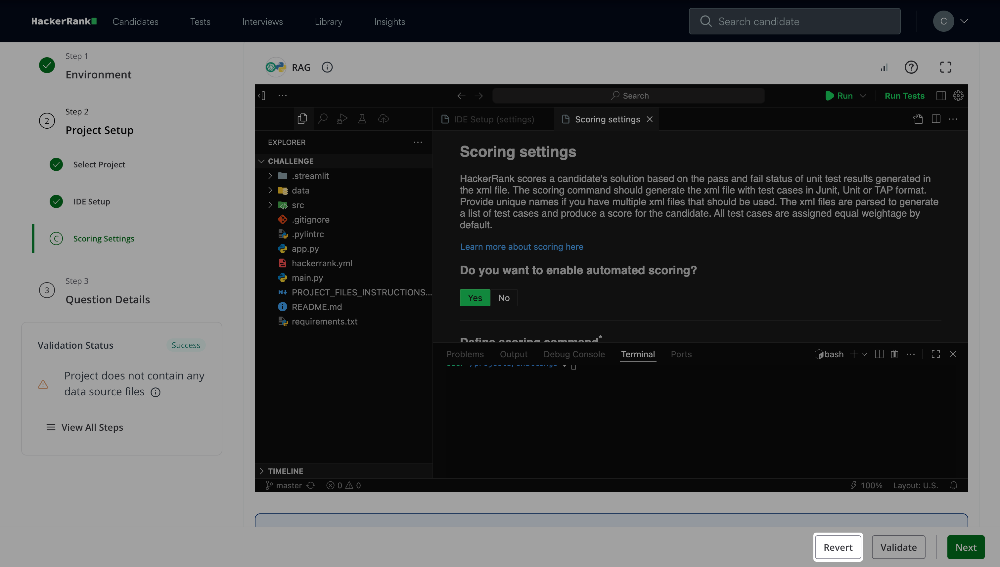Enter fullscreen mode with the expand icon
The height and width of the screenshot is (567, 1000).
tap(945, 67)
